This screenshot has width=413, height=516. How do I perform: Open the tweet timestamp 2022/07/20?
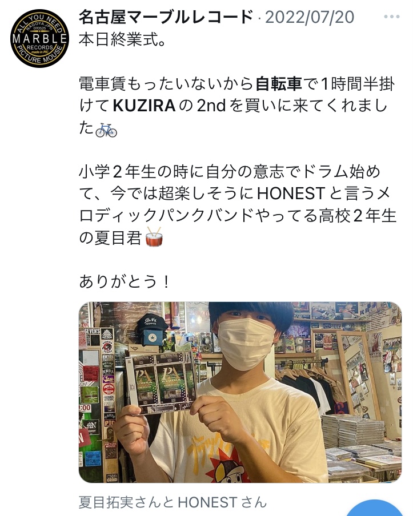pos(310,17)
